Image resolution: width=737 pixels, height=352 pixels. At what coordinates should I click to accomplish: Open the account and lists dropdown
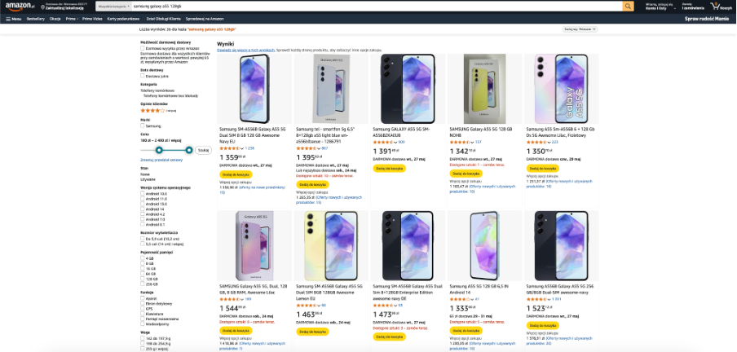click(657, 6)
